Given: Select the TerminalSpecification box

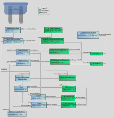Looking at the screenshot, I should (88, 35).
